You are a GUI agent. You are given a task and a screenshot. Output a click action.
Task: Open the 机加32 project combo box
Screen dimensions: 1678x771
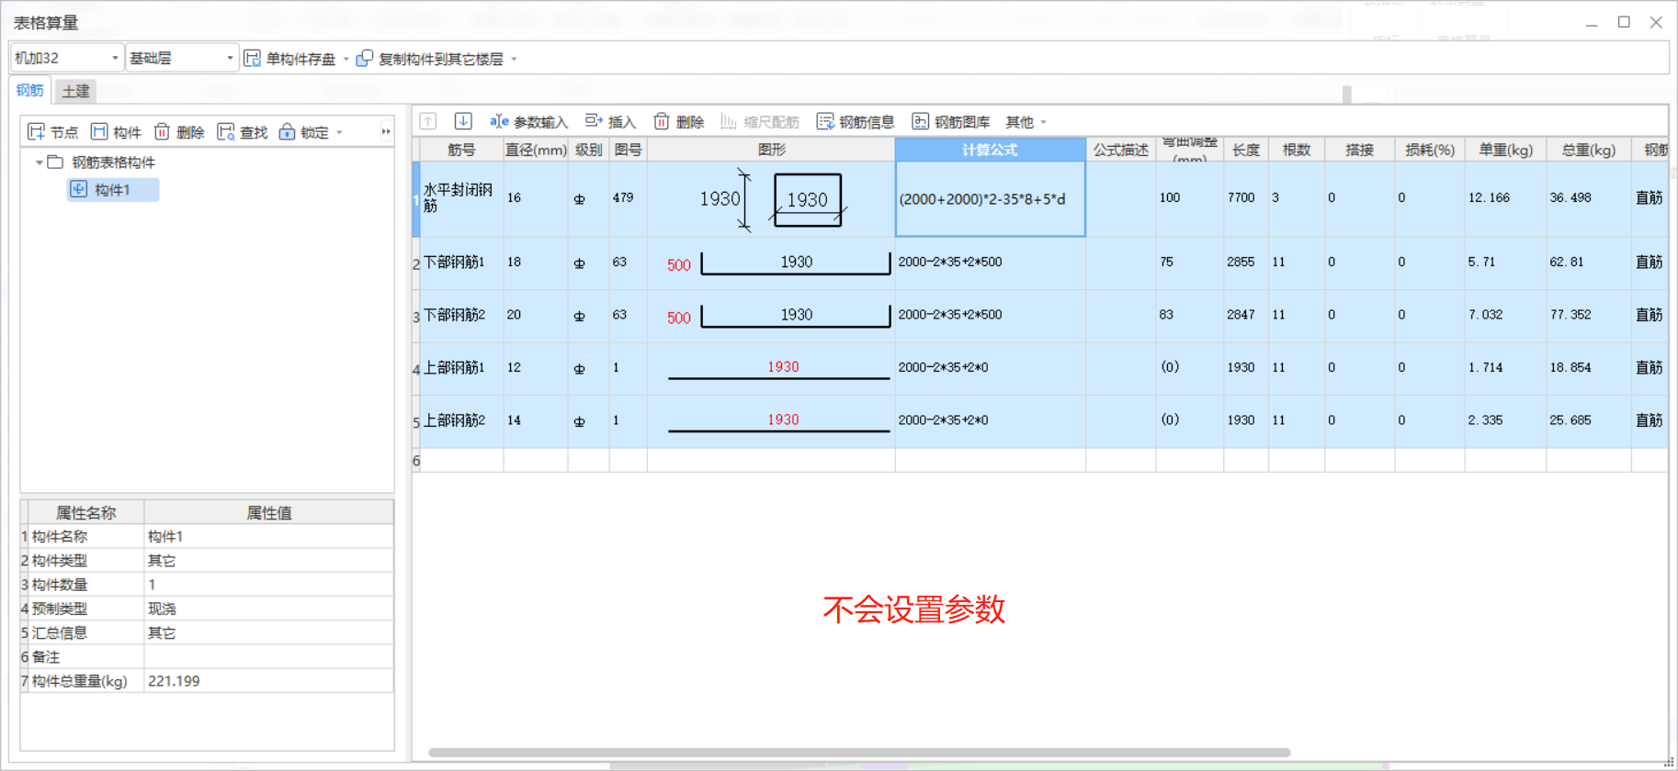(67, 58)
